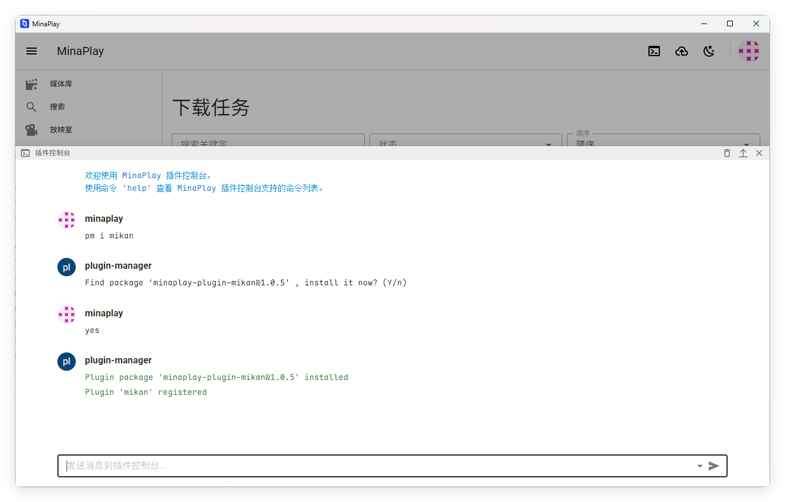The width and height of the screenshot is (785, 502).
Task: Expand message history with the small arrow
Action: coord(699,466)
